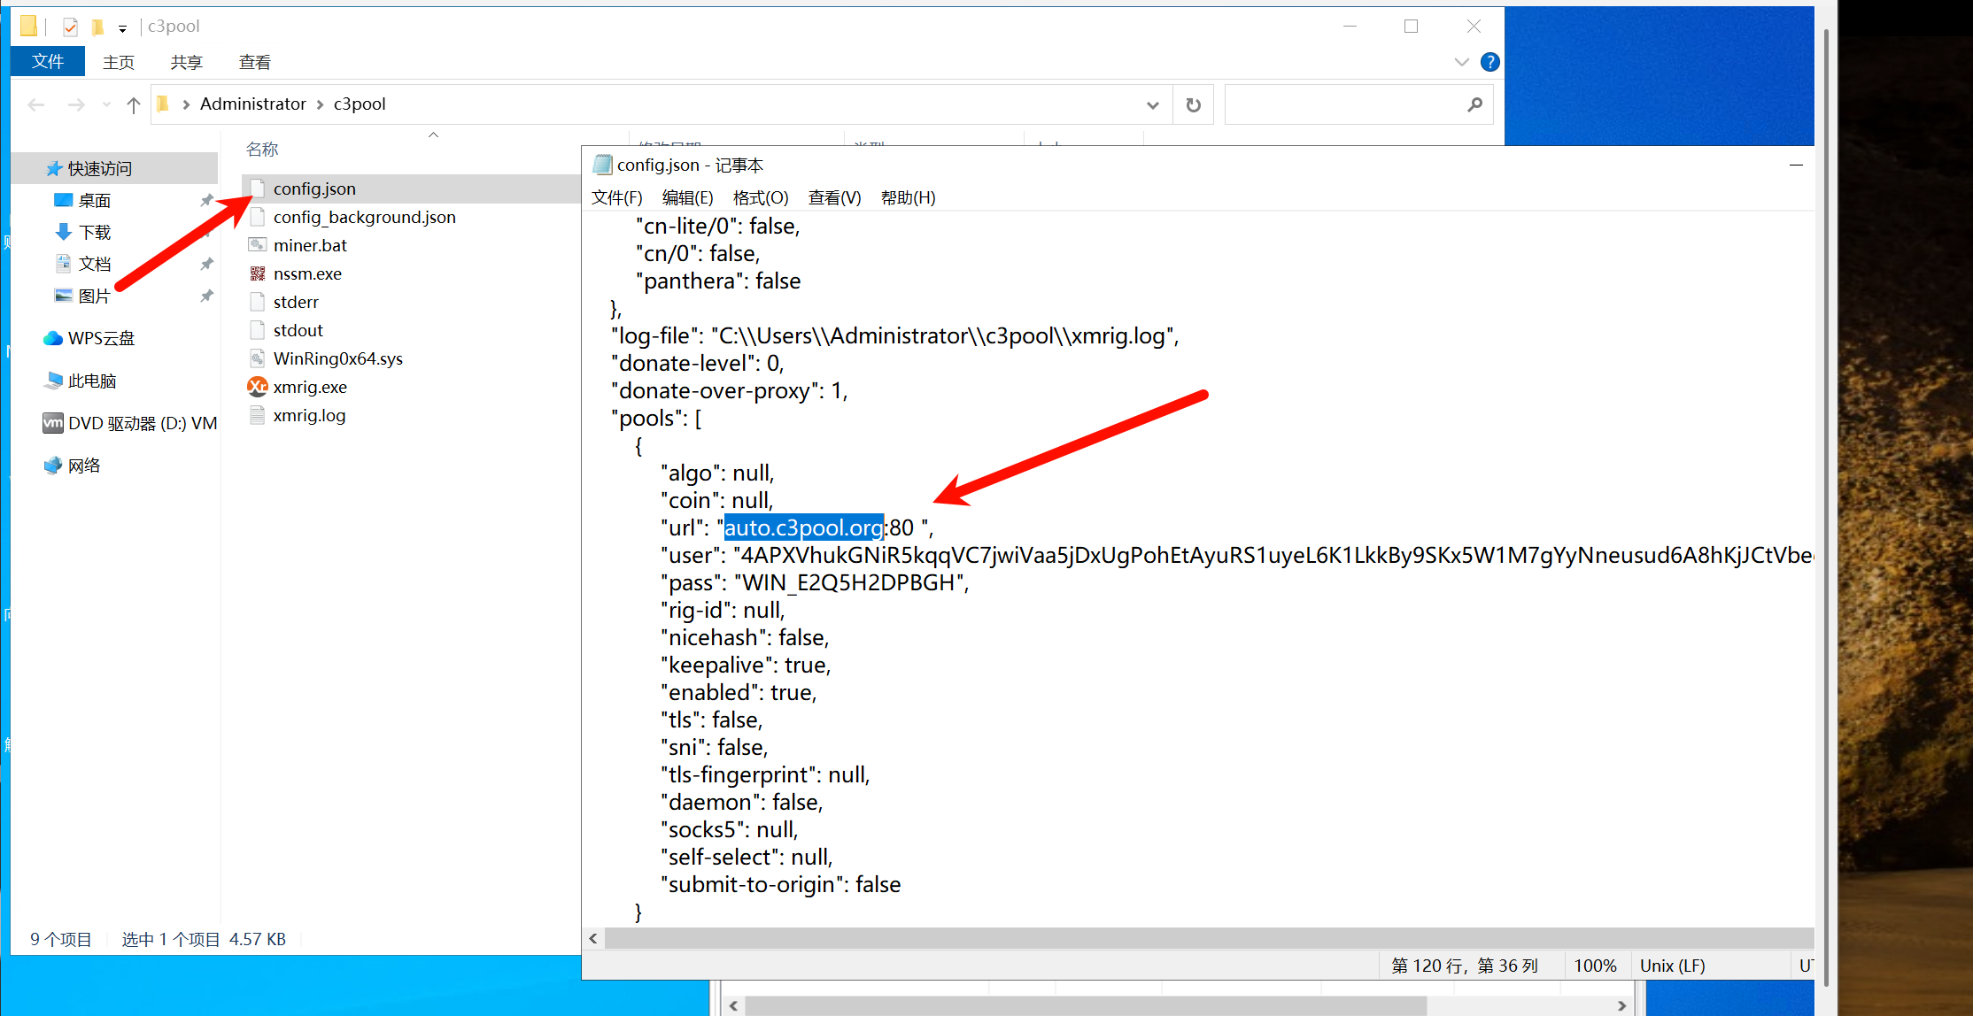The width and height of the screenshot is (1973, 1016).
Task: Open quick access toolbar customize dropdown
Action: coord(122,28)
